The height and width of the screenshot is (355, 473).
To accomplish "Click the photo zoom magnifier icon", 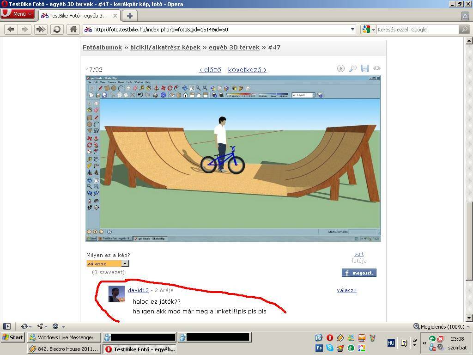I will pyautogui.click(x=352, y=68).
